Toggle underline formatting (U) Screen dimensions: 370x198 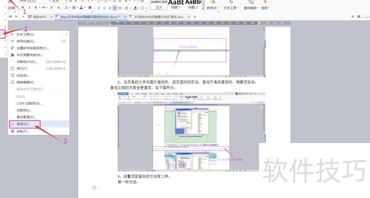[36, 7]
